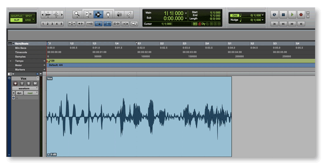The height and width of the screenshot is (168, 327).
Task: Toggle Link Track and Edit Selection
Action: click(116, 24)
